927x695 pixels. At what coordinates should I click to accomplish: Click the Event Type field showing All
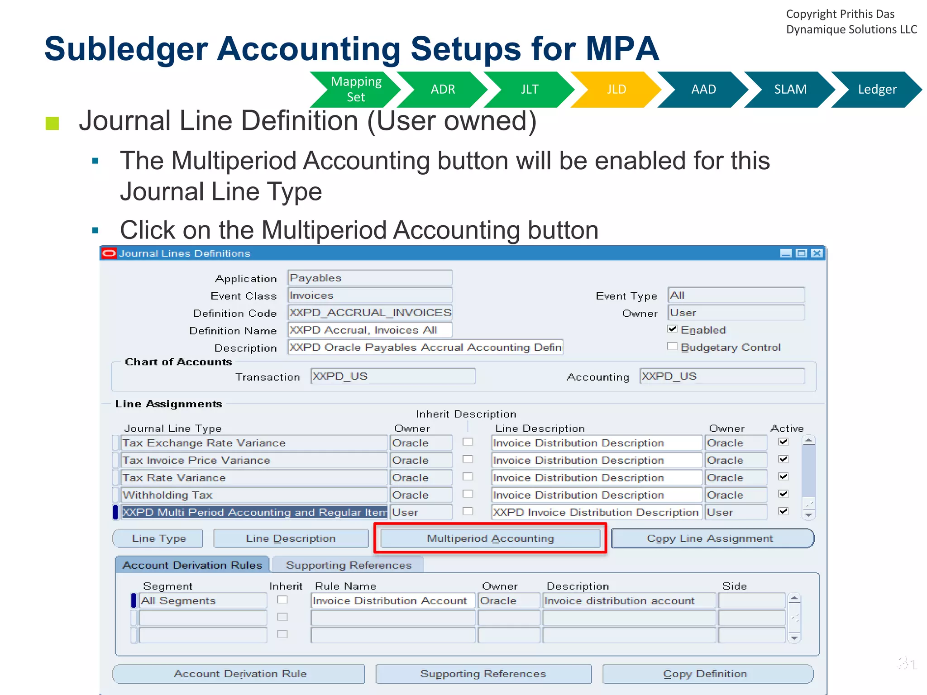736,295
